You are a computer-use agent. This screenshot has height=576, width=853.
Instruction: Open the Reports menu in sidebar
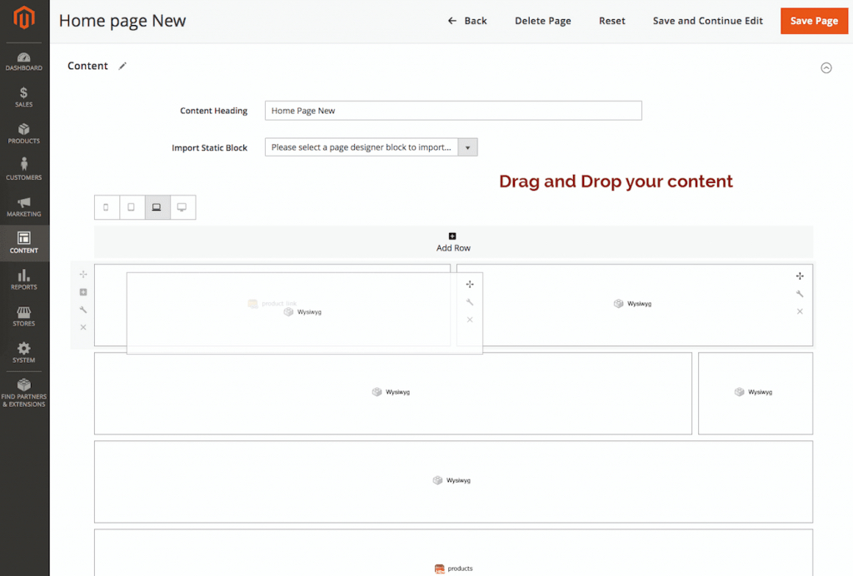(x=24, y=280)
